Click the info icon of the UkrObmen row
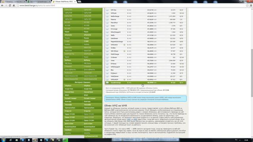 pyautogui.click(x=107, y=39)
